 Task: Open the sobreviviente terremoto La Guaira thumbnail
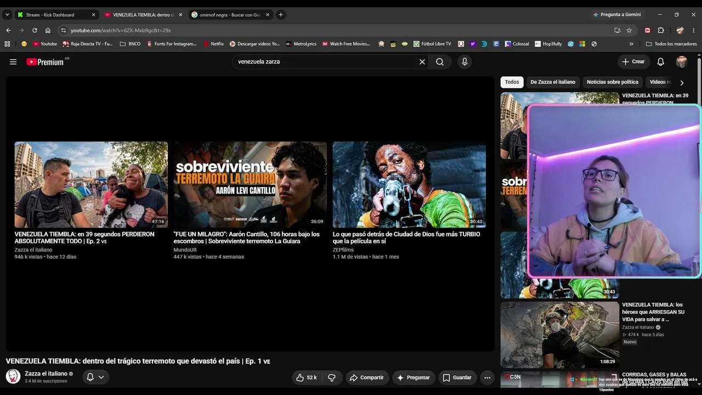pos(250,185)
